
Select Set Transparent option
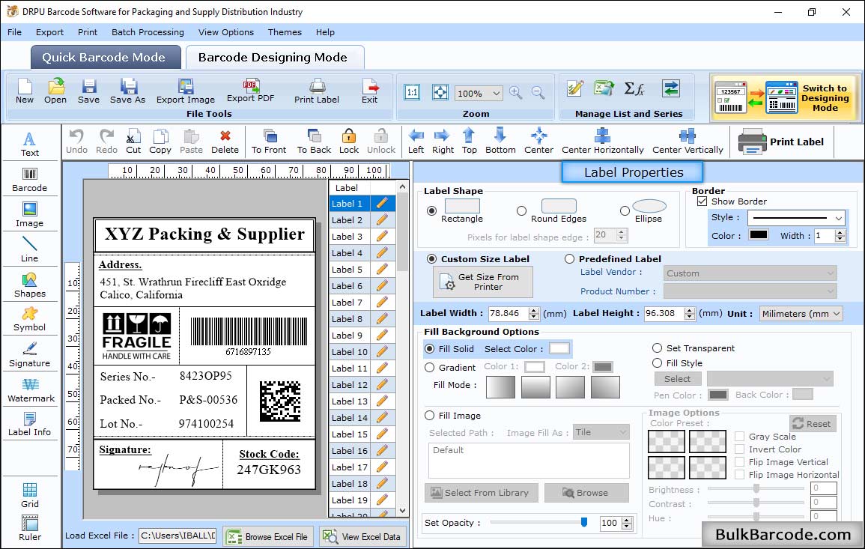tap(657, 348)
